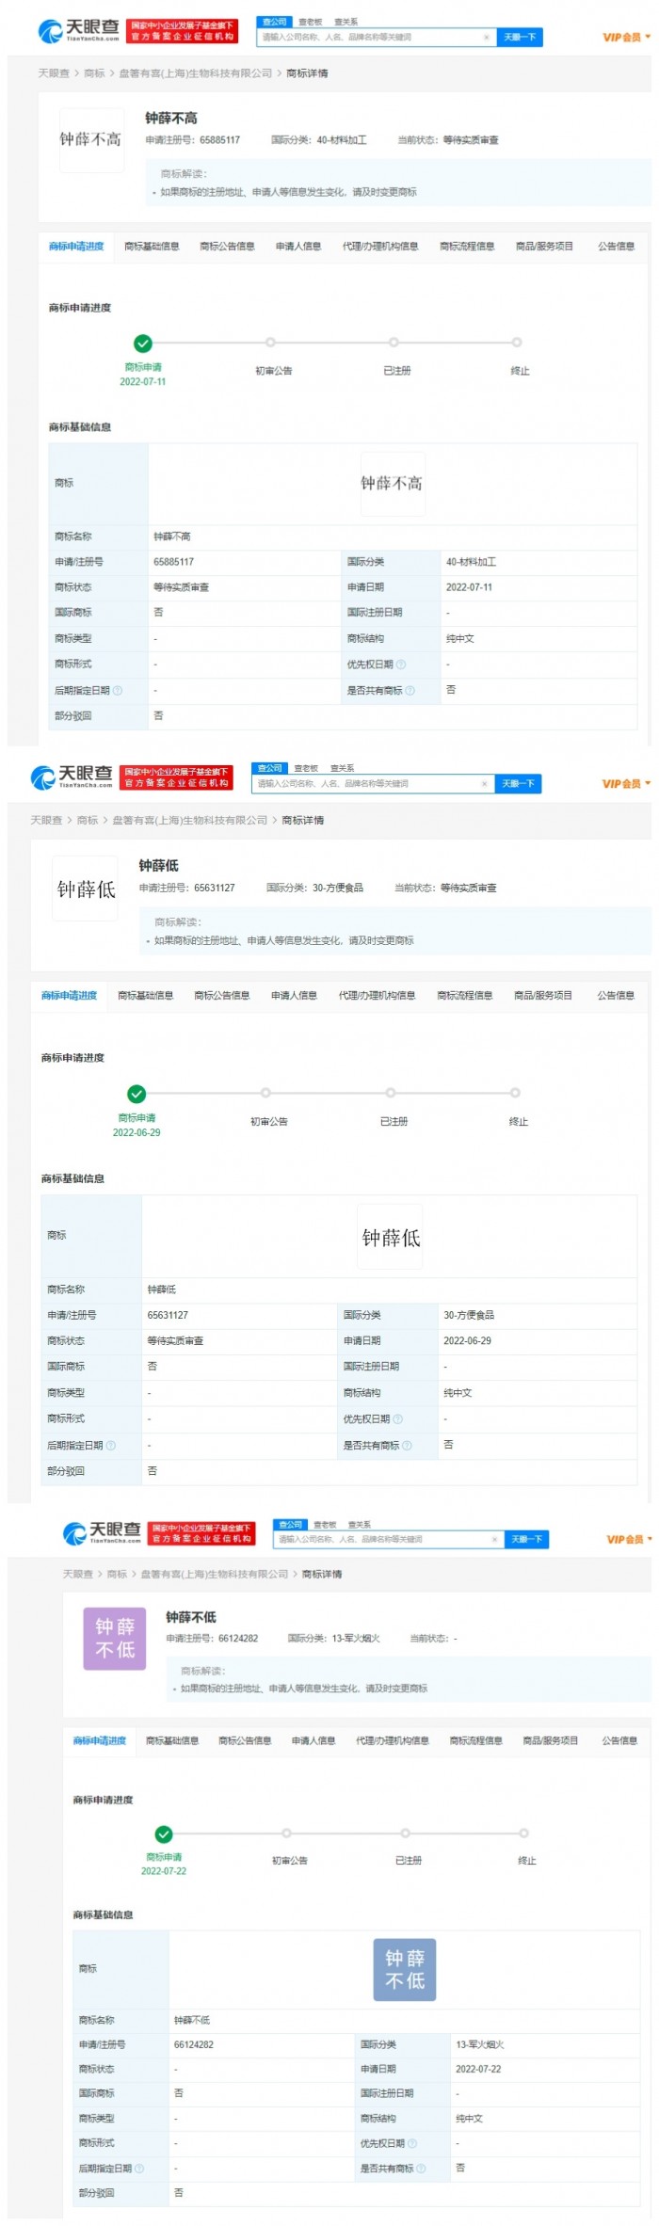The image size is (659, 2226).
Task: Select the 查关系 search option on the 钟薛低 page
Action: (x=342, y=768)
